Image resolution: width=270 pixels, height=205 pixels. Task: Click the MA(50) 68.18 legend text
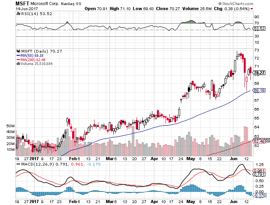[32, 56]
